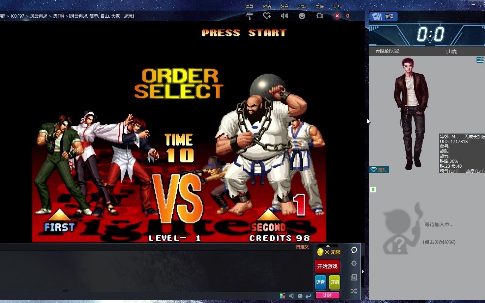Open settings with the gear icon
This screenshot has width=485, height=303.
coord(354,263)
